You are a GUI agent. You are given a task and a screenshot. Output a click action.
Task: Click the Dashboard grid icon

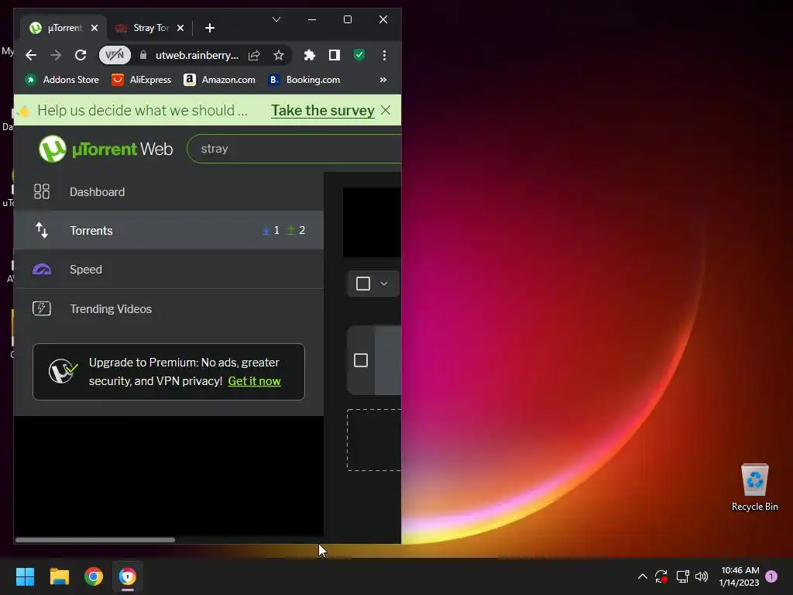(x=42, y=191)
